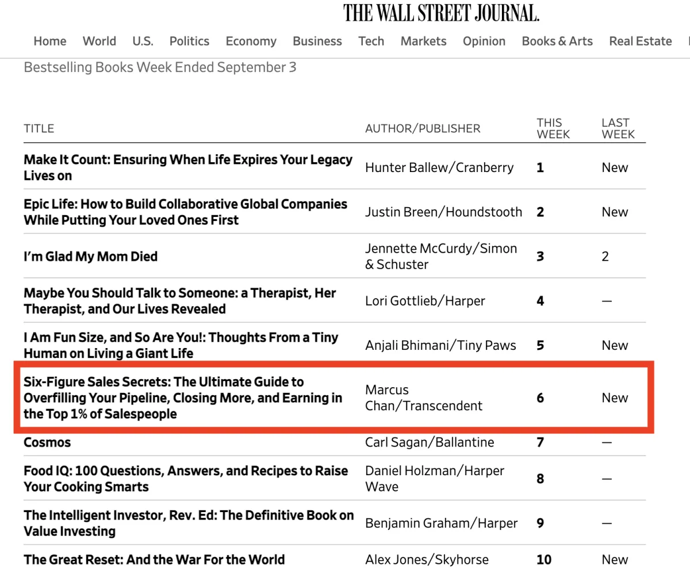
Task: Click the Food IQ book title
Action: 186,479
